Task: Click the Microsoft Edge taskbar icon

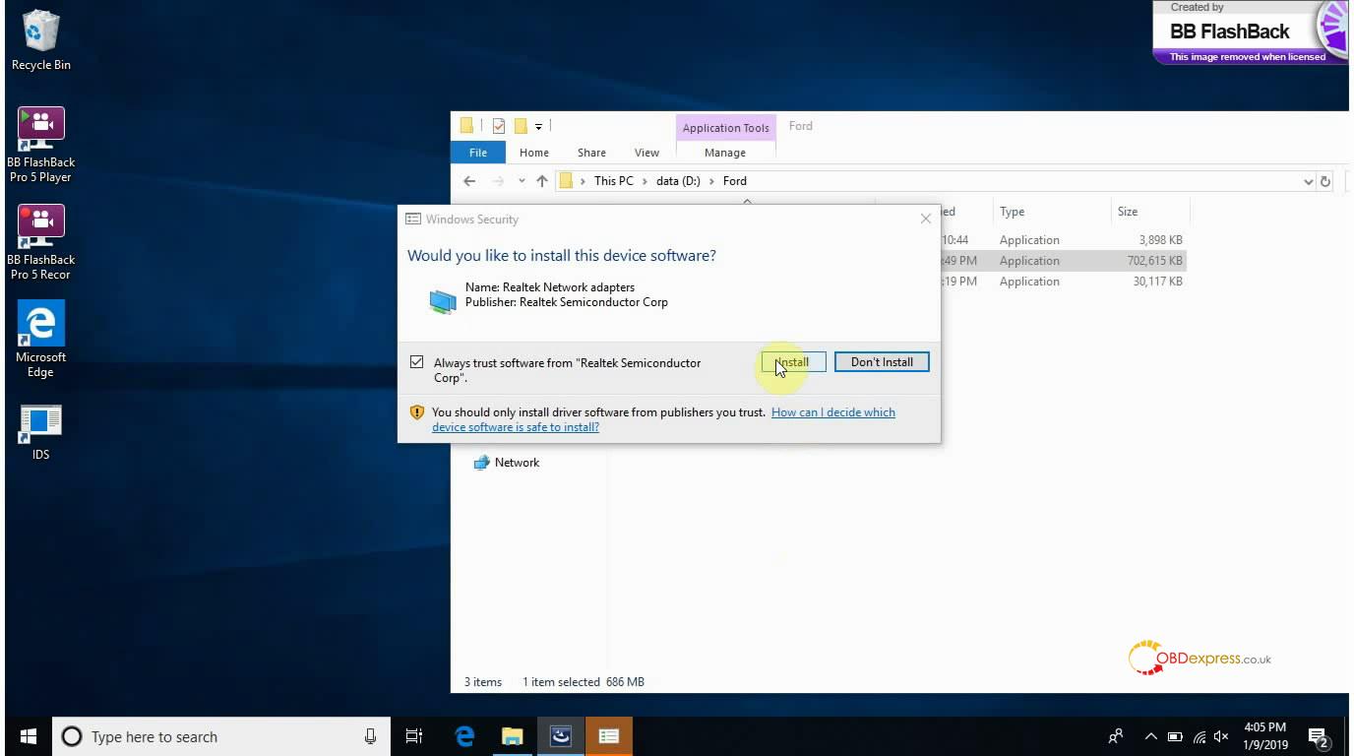Action: (x=464, y=736)
